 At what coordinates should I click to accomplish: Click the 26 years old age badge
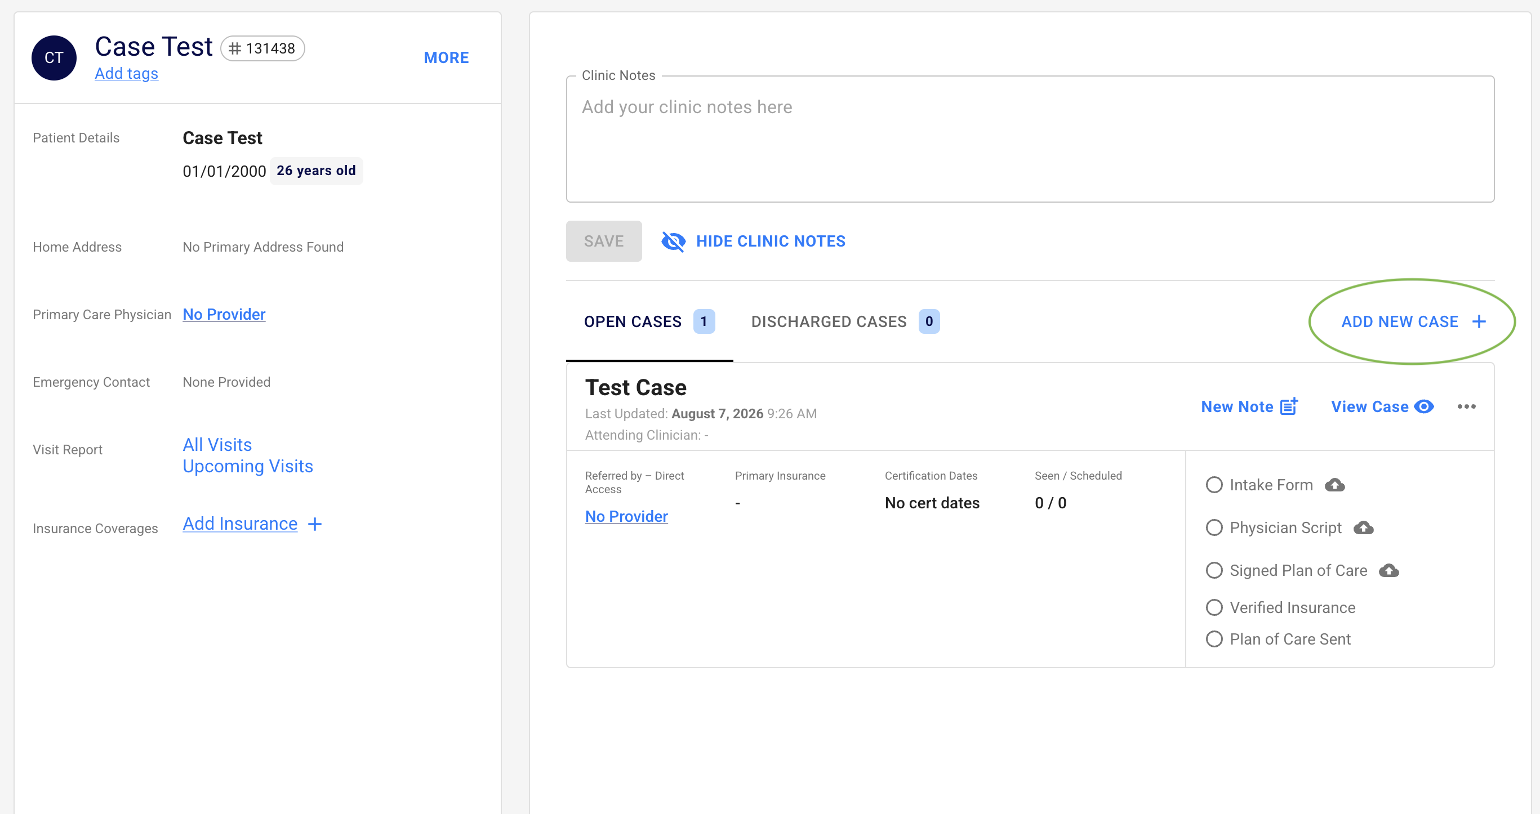tap(315, 171)
